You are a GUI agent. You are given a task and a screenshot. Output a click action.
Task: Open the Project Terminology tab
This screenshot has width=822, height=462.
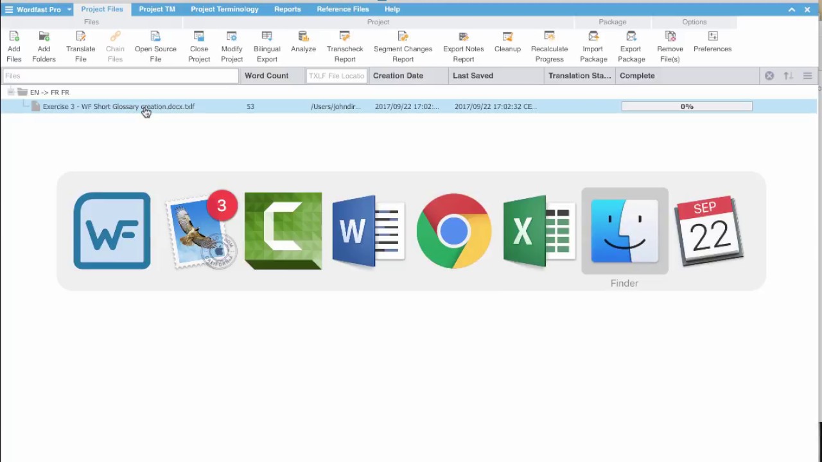point(225,10)
